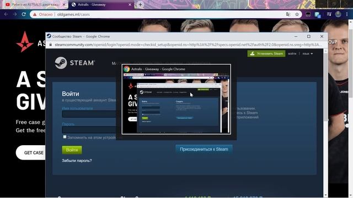Screen dimensions: 353x198
Task: Toggle 'Запомнить на этом устройстве' checkbox
Action: (x=65, y=137)
